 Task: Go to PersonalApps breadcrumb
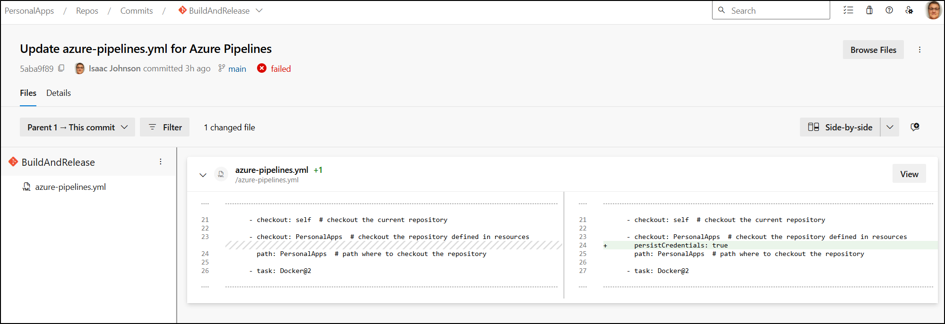click(x=29, y=10)
